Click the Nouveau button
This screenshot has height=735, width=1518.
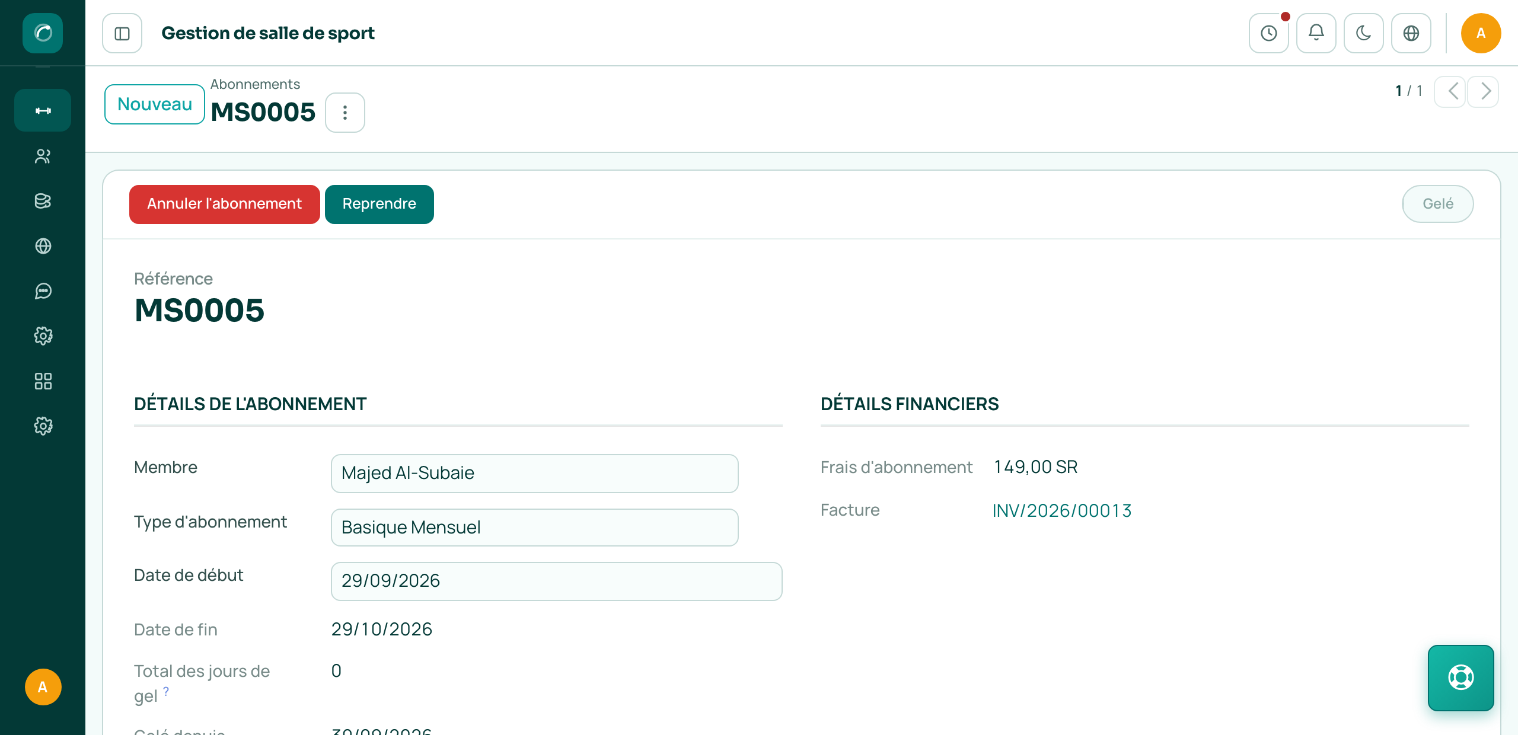[155, 104]
